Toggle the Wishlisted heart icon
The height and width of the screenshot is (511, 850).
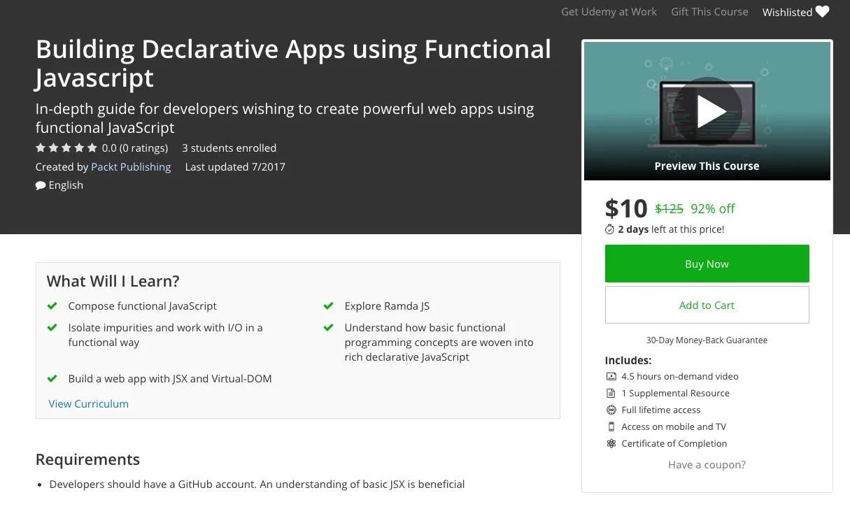(x=822, y=12)
